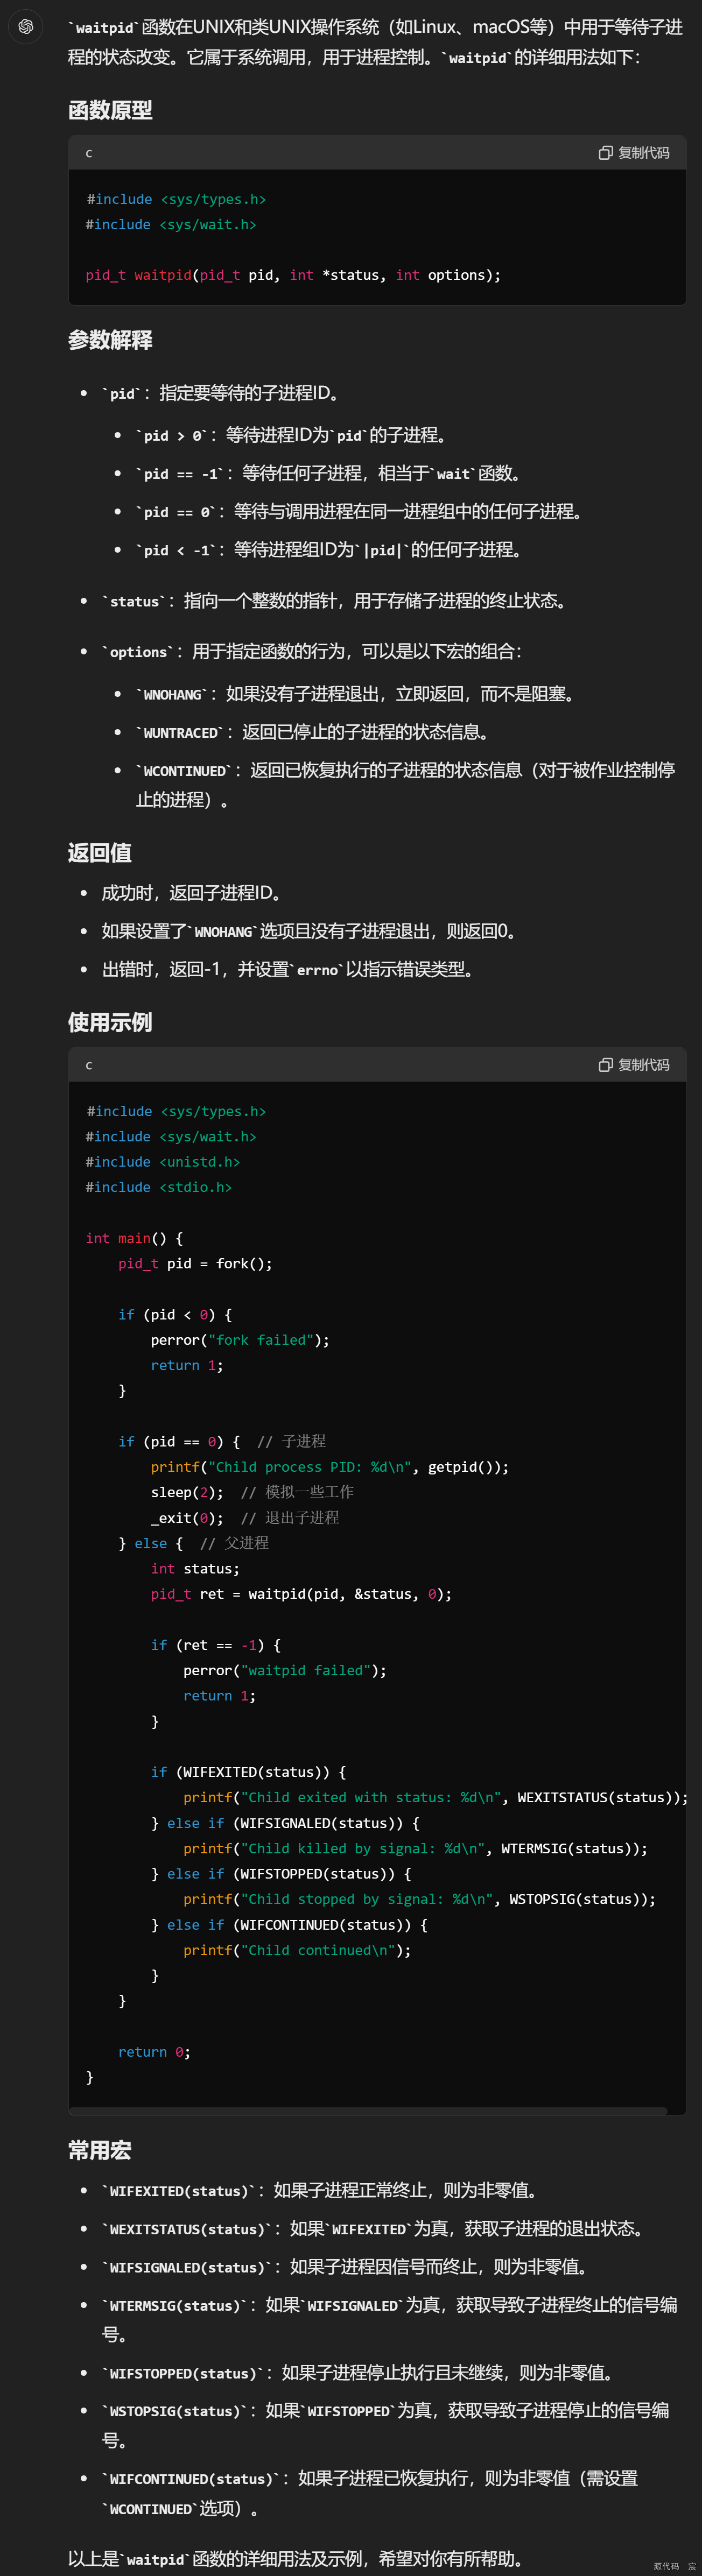Click the `WIFCONTINUED(status)` macro bullet label
The height and width of the screenshot is (2576, 702).
(x=191, y=2479)
